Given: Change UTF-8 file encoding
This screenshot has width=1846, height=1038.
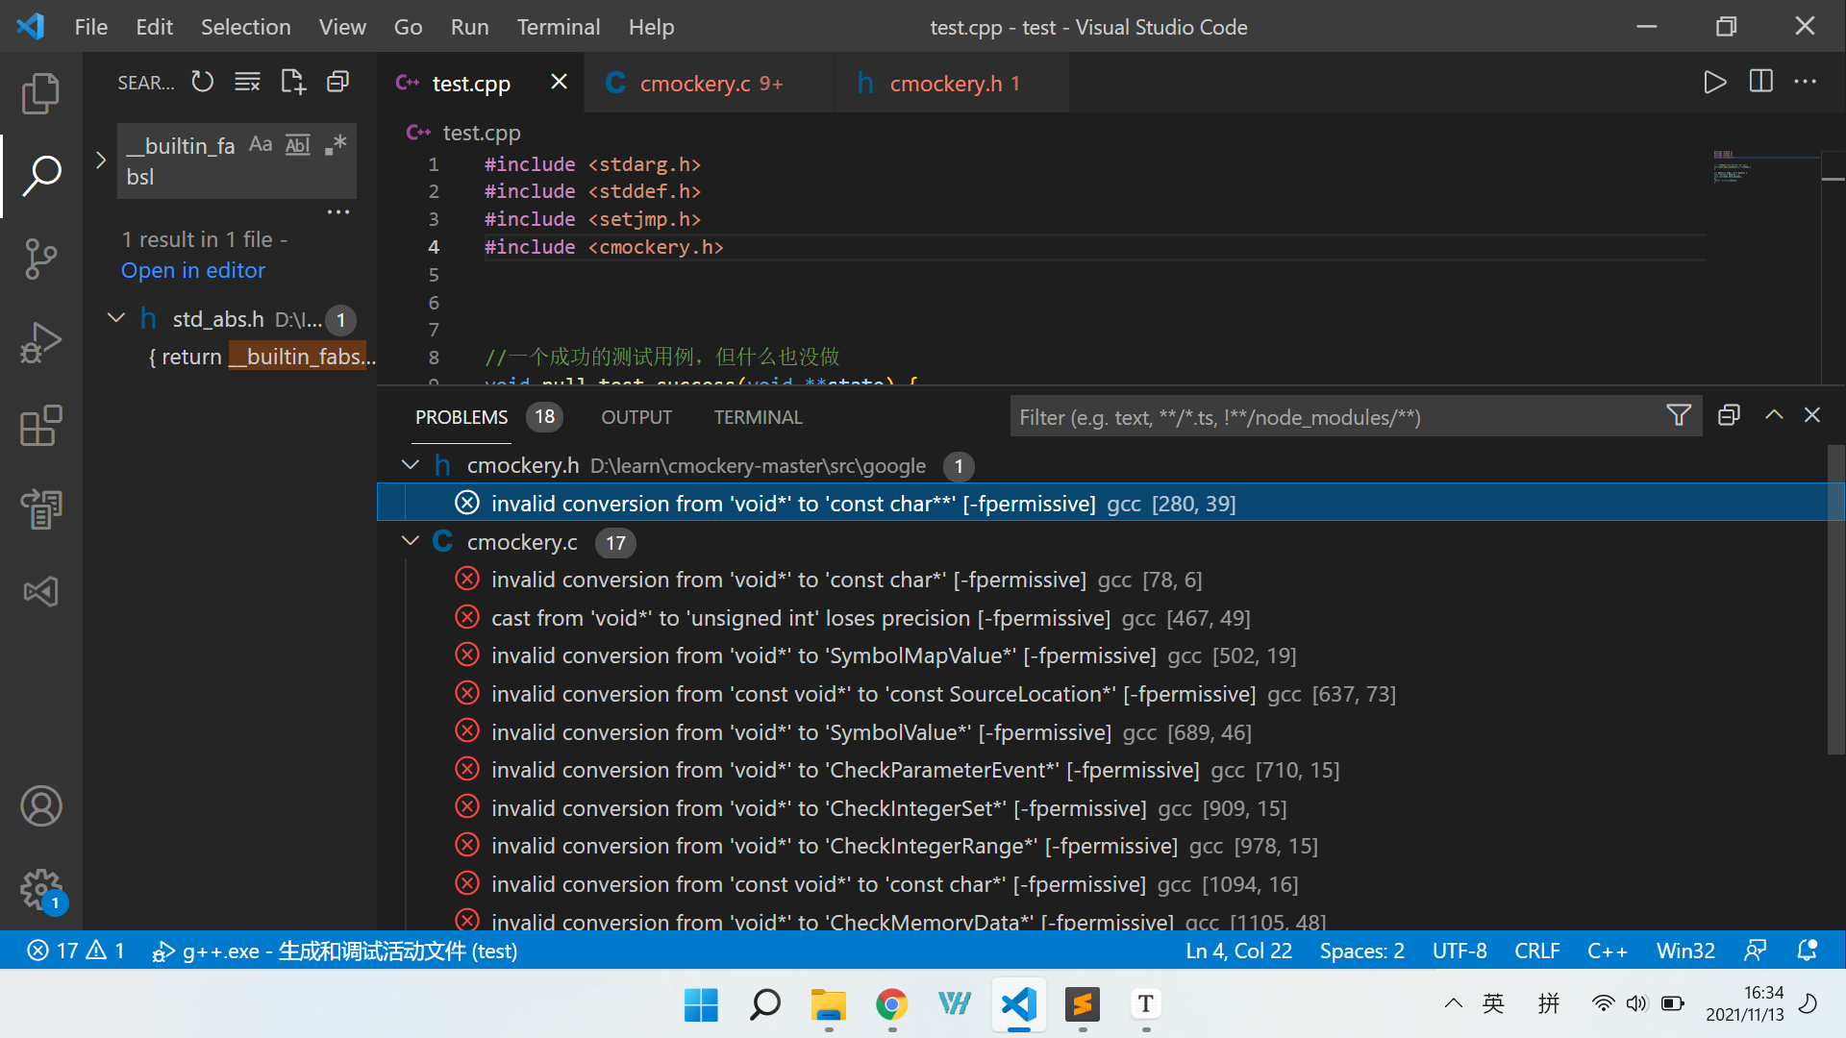Looking at the screenshot, I should point(1459,951).
